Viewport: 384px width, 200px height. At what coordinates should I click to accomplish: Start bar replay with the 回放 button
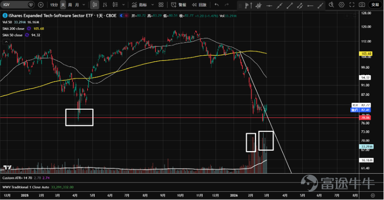[x=199, y=5]
